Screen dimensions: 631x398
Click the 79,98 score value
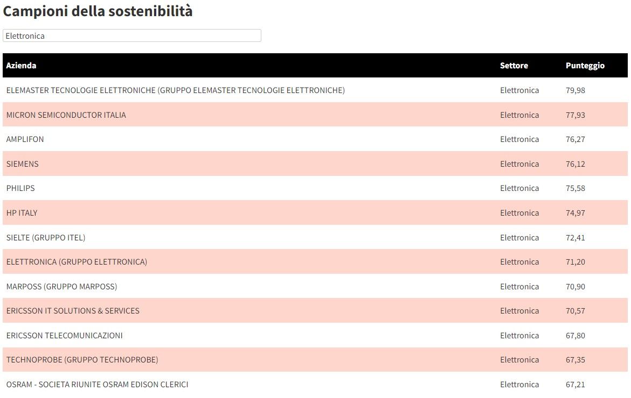pyautogui.click(x=575, y=90)
